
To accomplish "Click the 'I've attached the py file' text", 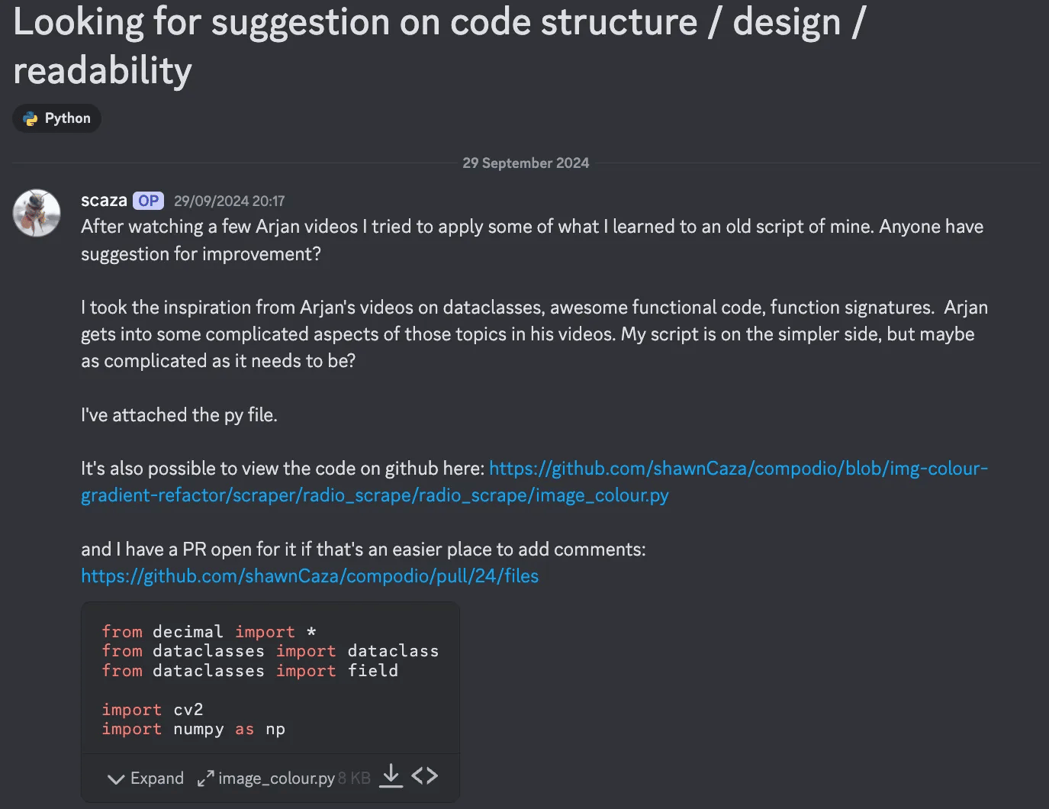I will 179,415.
